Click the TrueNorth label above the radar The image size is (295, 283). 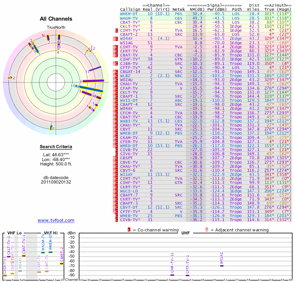tap(56, 28)
